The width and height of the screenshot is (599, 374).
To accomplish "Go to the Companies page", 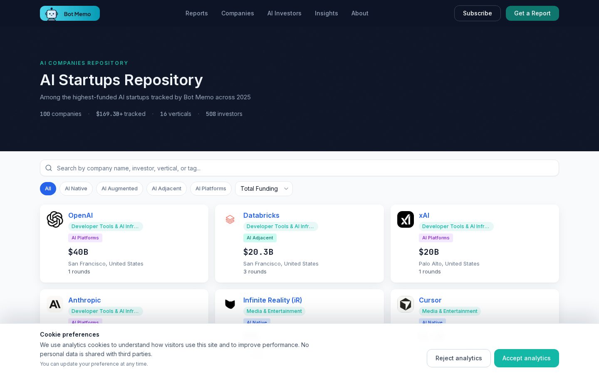I will 238,13.
